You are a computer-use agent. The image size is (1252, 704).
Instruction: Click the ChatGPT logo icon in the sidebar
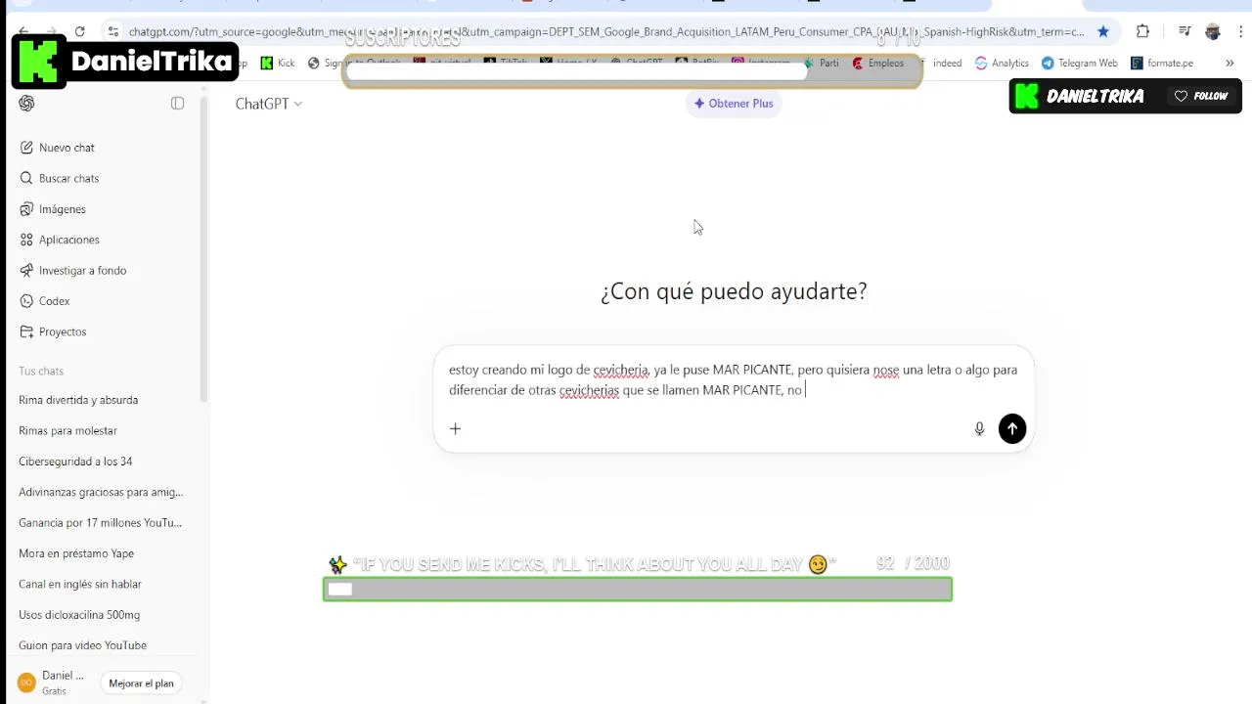tap(26, 104)
